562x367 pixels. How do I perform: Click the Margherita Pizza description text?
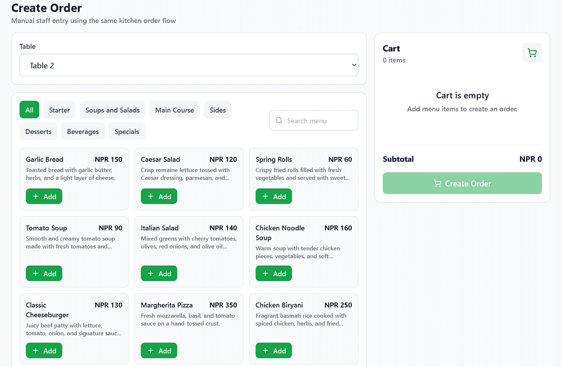[188, 320]
